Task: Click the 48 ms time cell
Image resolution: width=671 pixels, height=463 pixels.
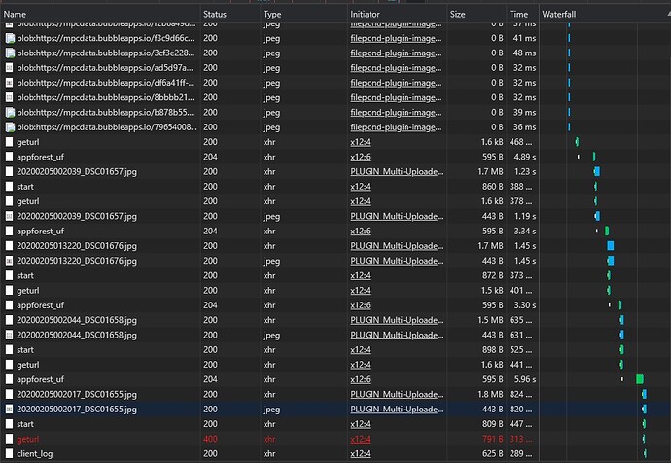Action: [x=524, y=53]
